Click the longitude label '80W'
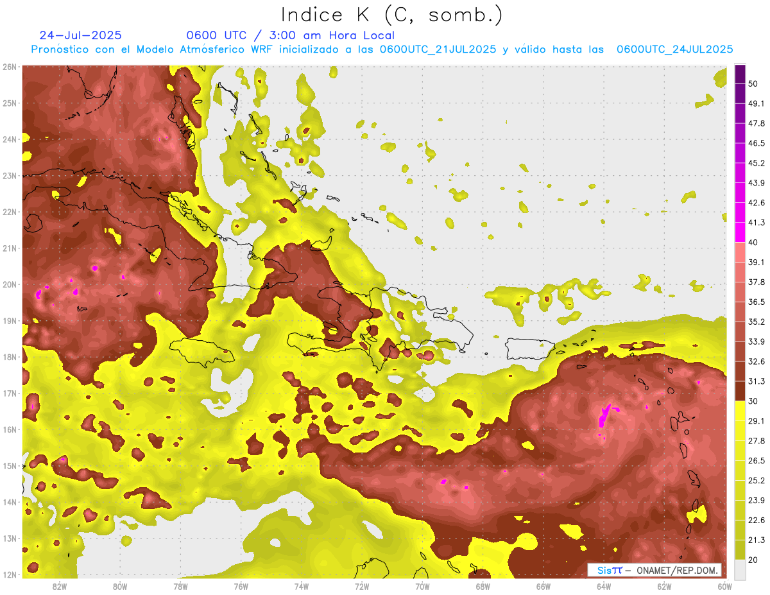 pyautogui.click(x=120, y=587)
